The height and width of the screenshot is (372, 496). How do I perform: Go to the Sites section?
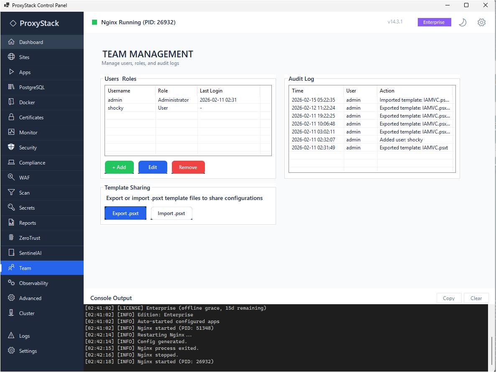coord(42,57)
